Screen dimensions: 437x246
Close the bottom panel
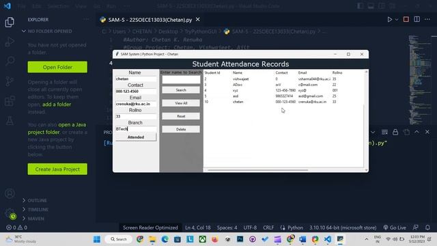(427, 132)
